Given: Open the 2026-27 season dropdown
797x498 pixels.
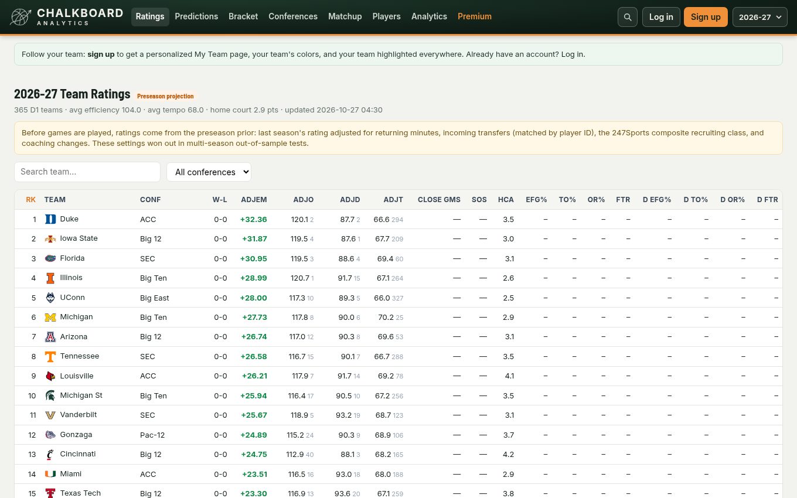Looking at the screenshot, I should [x=759, y=17].
